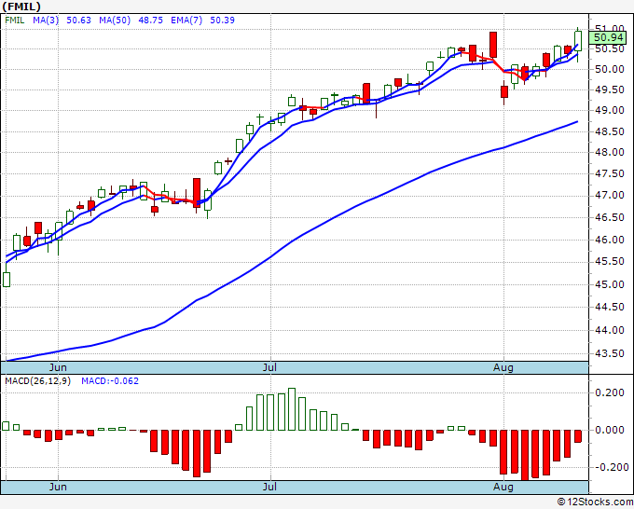
Task: Click the tall red candlestick at late July peak
Action: 493,45
